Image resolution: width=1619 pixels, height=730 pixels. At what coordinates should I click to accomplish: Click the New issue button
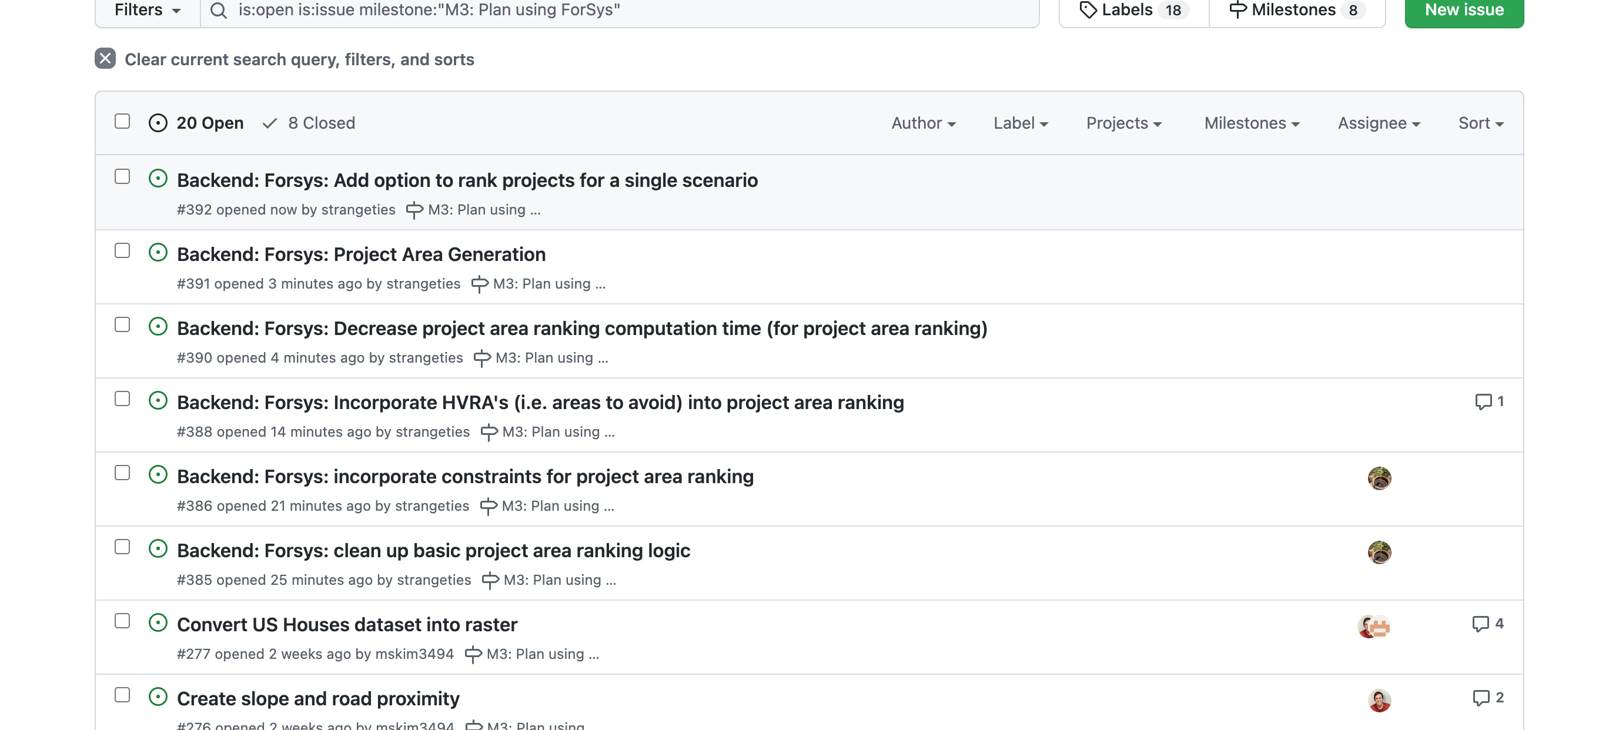[1463, 9]
